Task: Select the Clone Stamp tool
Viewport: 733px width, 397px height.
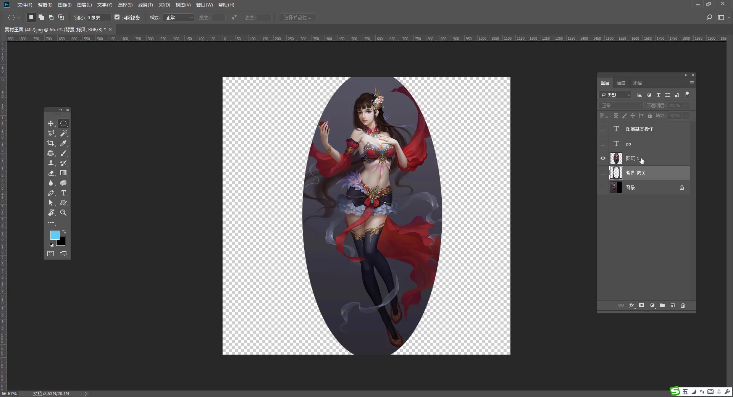Action: [x=51, y=163]
